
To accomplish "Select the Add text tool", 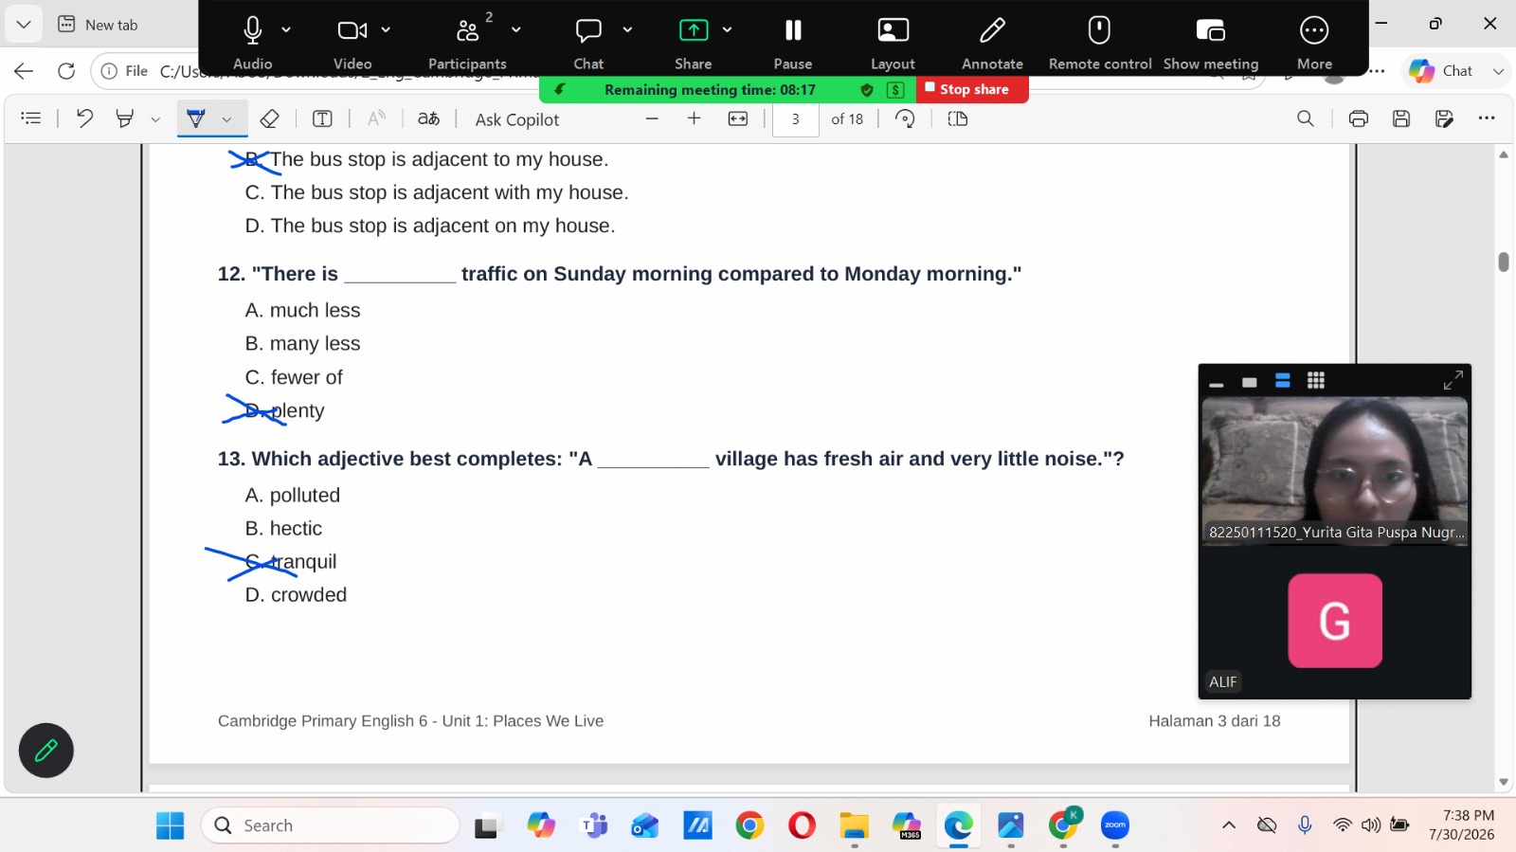I will tap(322, 118).
